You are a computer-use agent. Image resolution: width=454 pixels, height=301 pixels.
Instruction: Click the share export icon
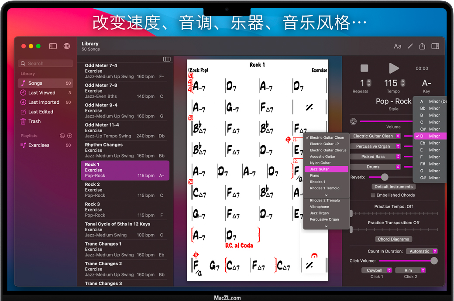pos(422,46)
